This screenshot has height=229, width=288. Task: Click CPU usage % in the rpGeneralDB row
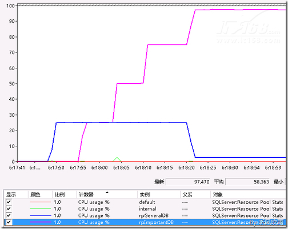[x=94, y=215]
